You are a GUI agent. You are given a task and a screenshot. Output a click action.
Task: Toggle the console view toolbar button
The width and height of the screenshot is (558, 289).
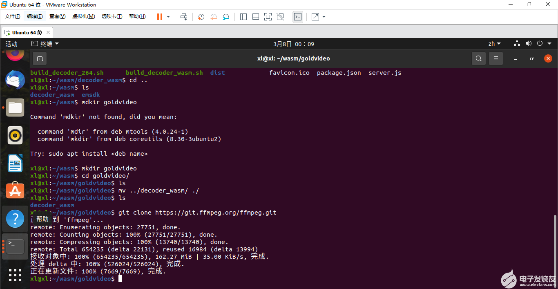pos(298,17)
